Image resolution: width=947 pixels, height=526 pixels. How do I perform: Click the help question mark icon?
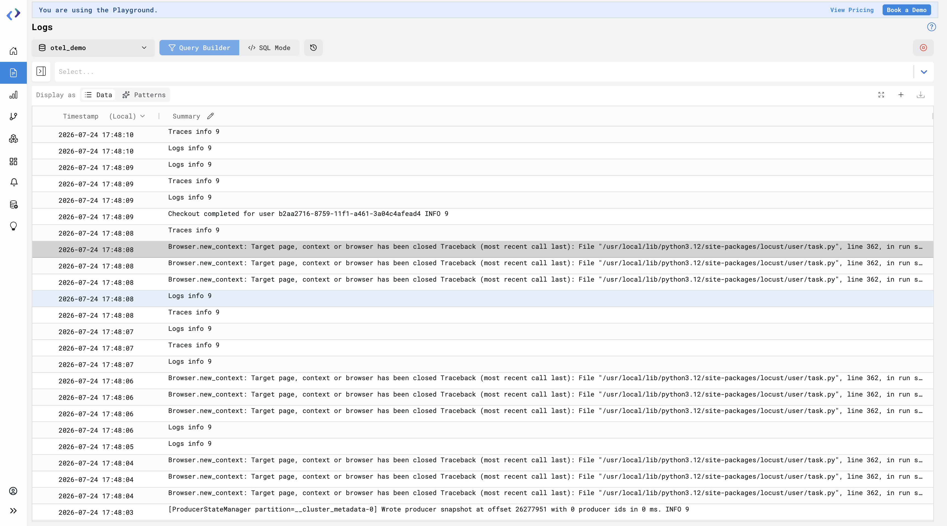[x=931, y=27]
